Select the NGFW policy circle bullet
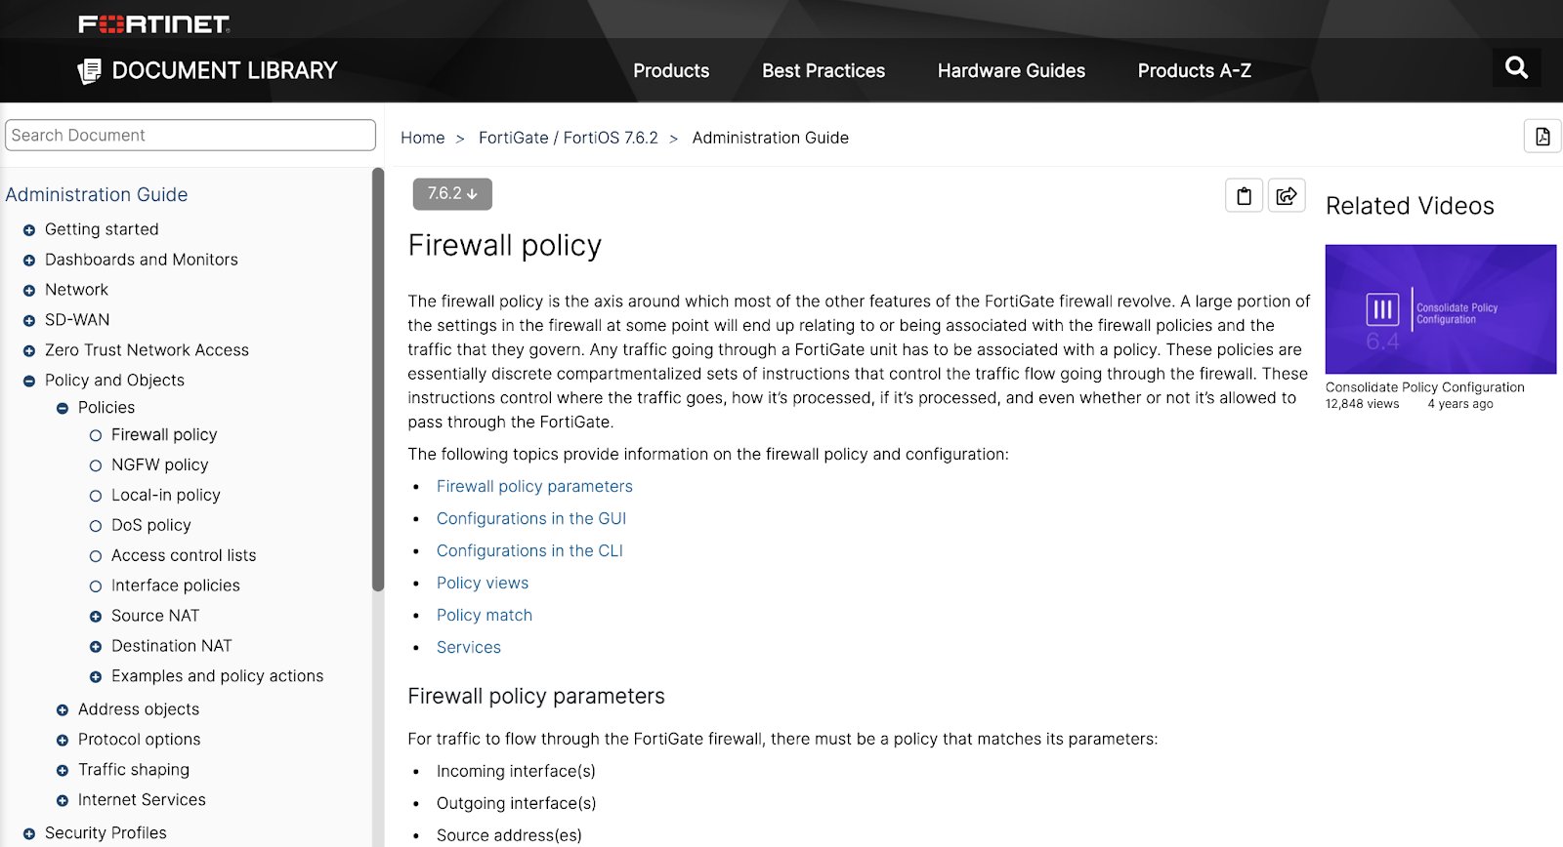 (x=96, y=465)
